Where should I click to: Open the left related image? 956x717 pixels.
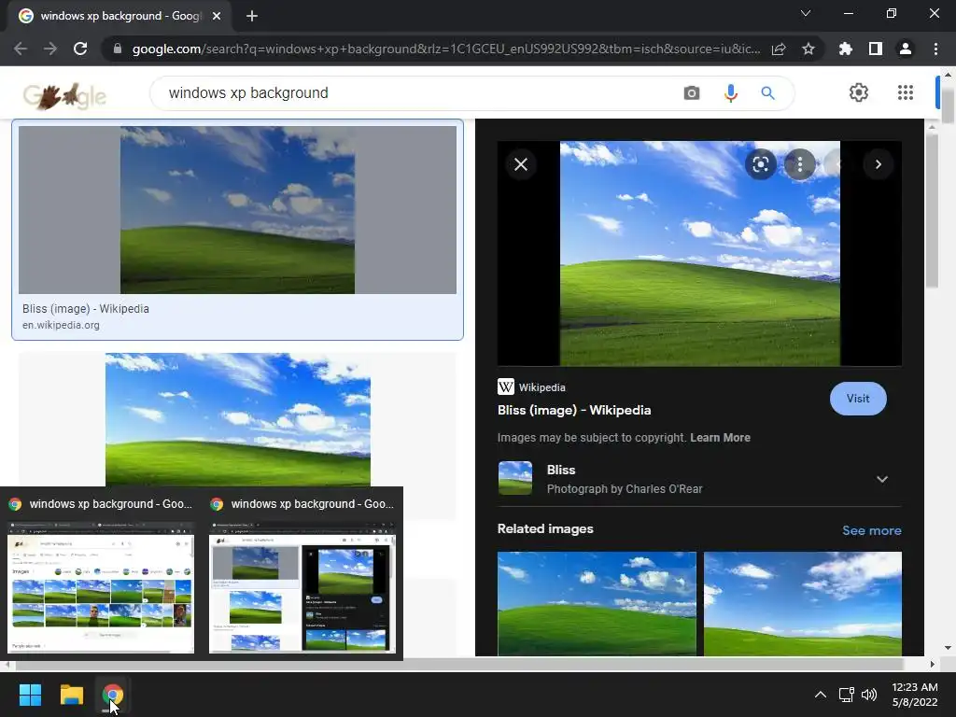point(597,603)
